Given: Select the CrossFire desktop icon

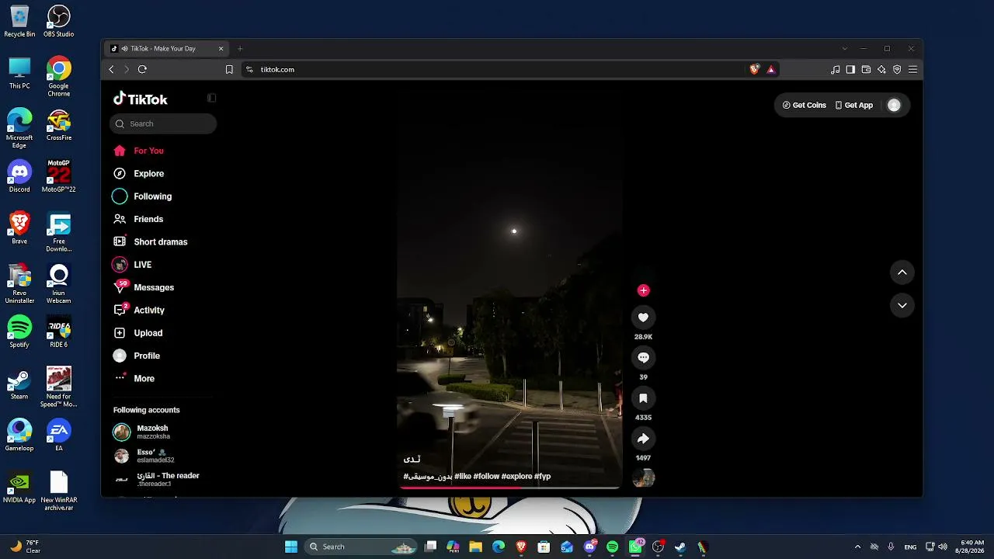Looking at the screenshot, I should tap(59, 125).
